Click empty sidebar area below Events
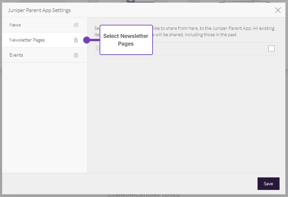This screenshot has width=288, height=197. [x=45, y=117]
